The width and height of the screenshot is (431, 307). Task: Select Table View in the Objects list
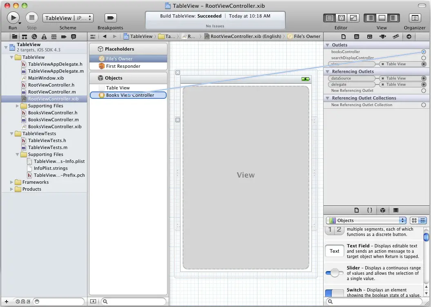point(118,88)
